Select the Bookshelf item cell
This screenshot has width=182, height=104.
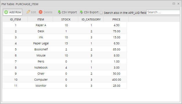pyautogui.click(x=41, y=49)
